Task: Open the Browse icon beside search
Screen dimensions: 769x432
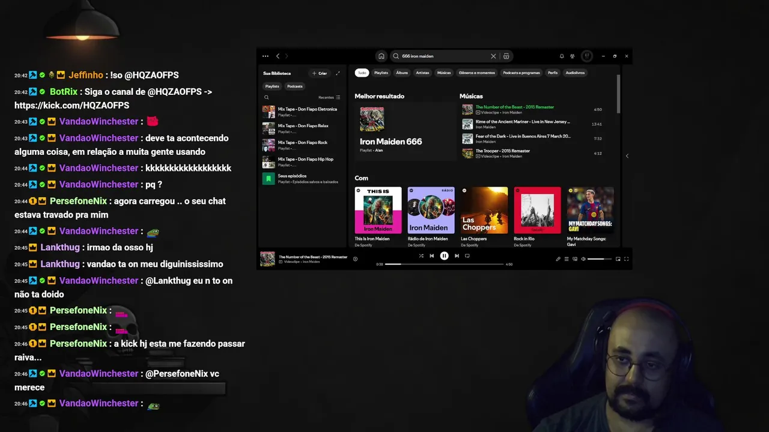Action: [506, 56]
